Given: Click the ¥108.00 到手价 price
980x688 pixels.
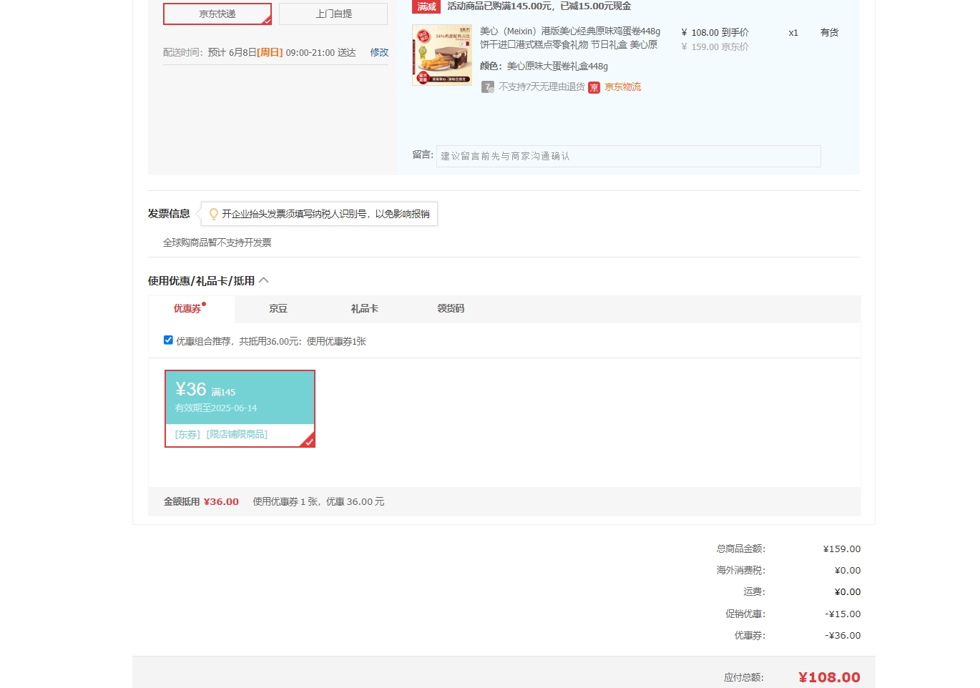Looking at the screenshot, I should [x=715, y=33].
